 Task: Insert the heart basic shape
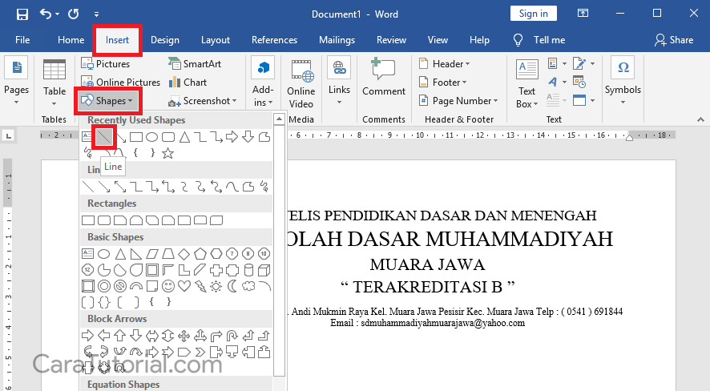184,286
